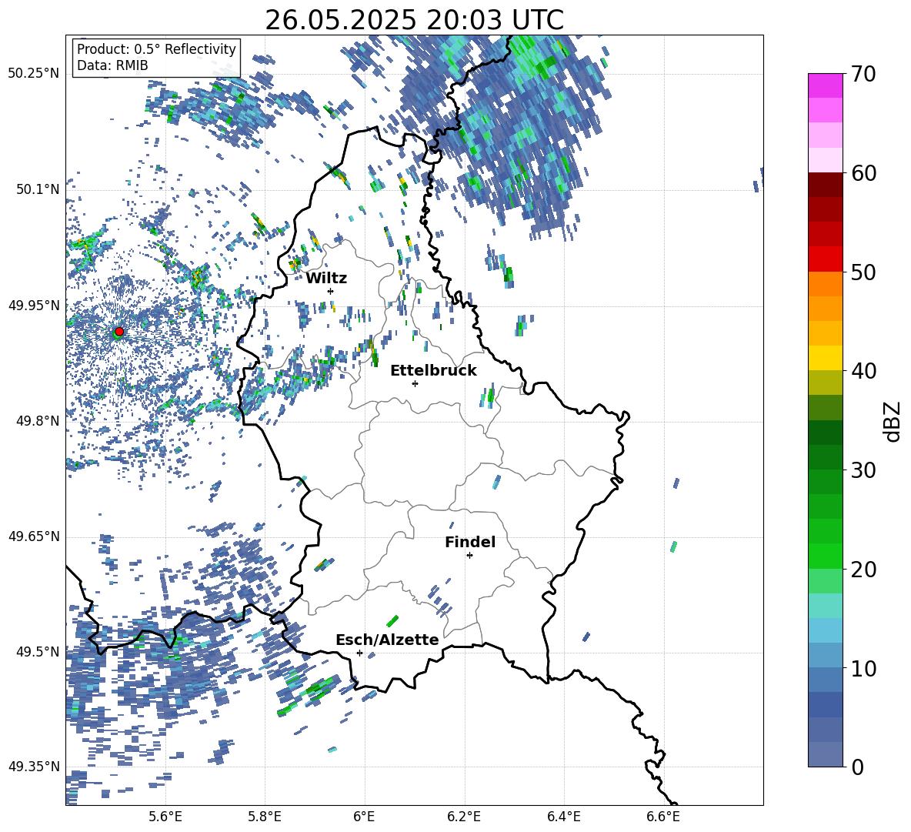Click the 49.5°N latitude label
The width and height of the screenshot is (911, 832).
click(38, 652)
